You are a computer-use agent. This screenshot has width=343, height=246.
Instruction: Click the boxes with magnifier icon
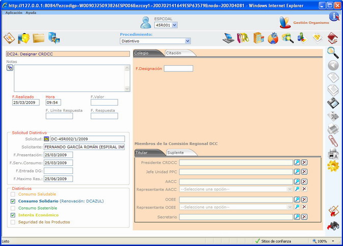(x=287, y=38)
